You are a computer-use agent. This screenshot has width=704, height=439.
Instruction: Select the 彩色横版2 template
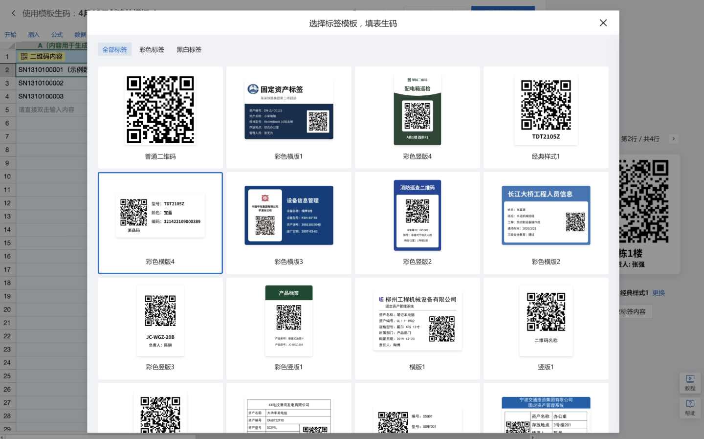546,223
